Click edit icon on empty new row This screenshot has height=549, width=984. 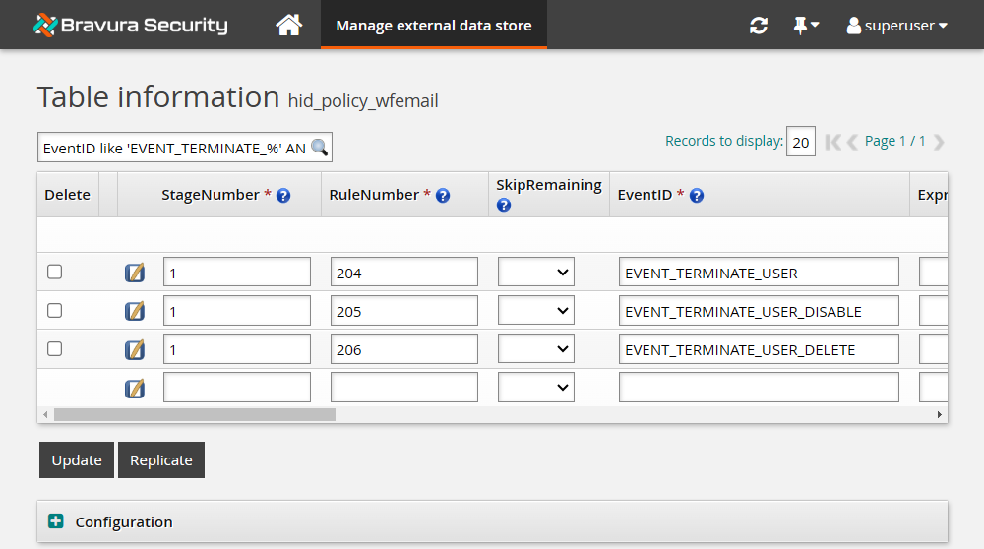(134, 389)
